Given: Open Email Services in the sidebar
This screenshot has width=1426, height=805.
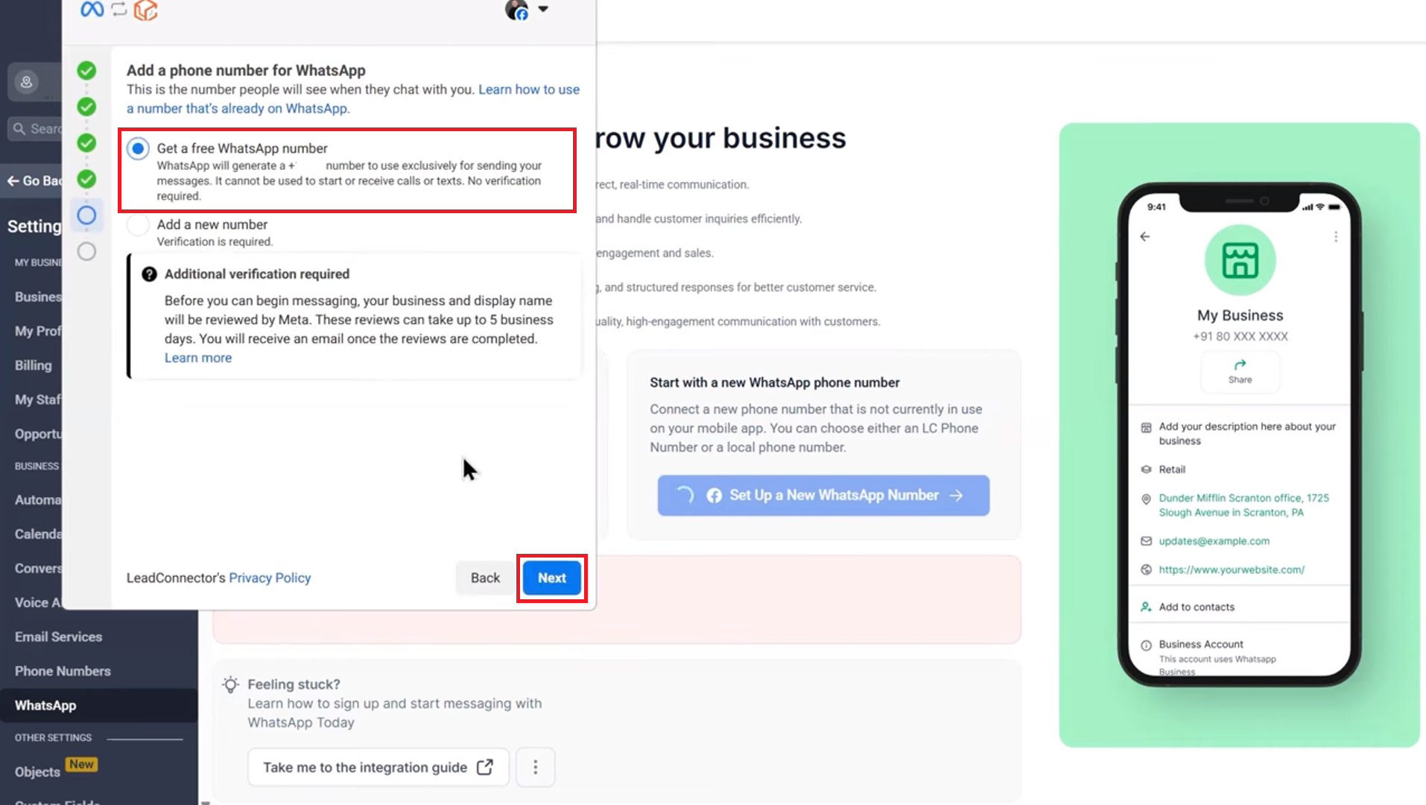Looking at the screenshot, I should coord(58,637).
